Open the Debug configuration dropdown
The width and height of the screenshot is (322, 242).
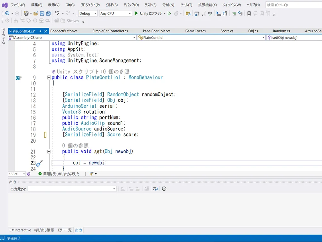click(x=88, y=13)
